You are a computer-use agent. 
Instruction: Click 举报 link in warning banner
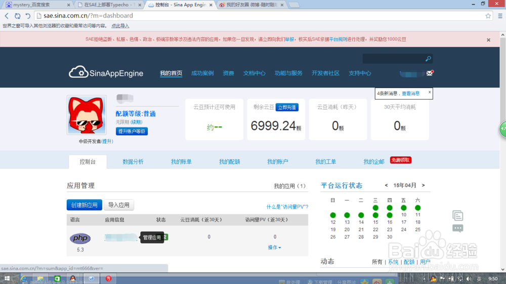pyautogui.click(x=290, y=39)
